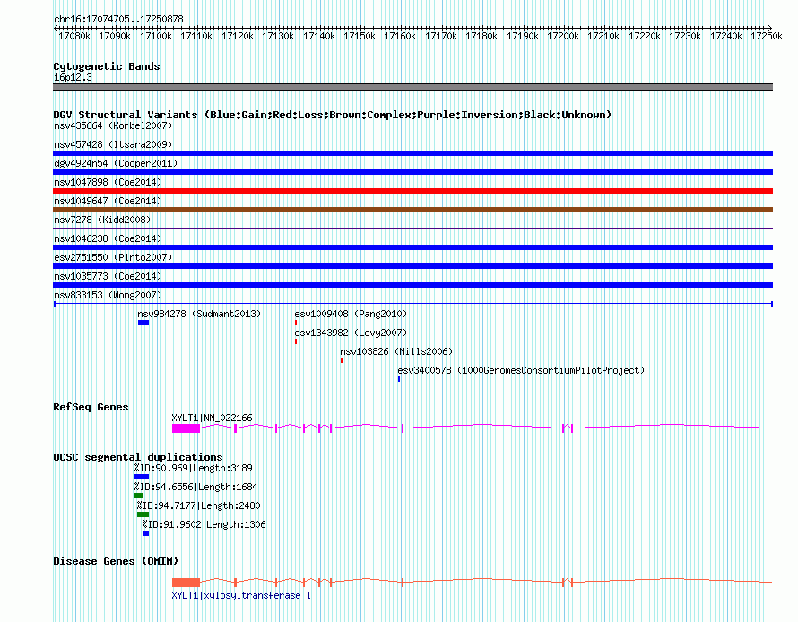Click the XYLT1|NM_022166 gene label
Screen dimensions: 798x622
(212, 418)
